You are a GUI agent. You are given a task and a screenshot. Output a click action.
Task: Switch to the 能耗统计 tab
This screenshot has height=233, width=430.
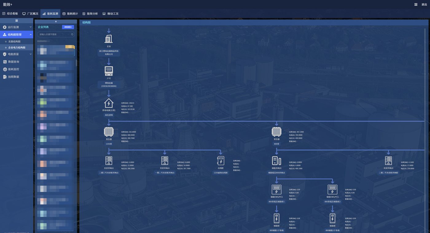[x=70, y=14]
